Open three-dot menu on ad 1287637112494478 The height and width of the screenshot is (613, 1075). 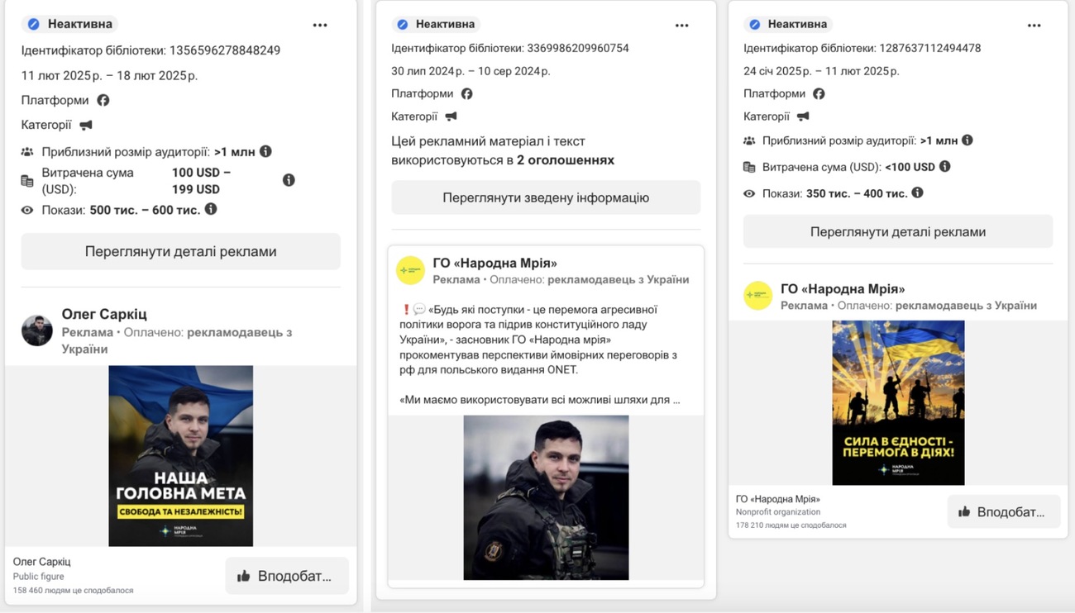click(x=1034, y=26)
